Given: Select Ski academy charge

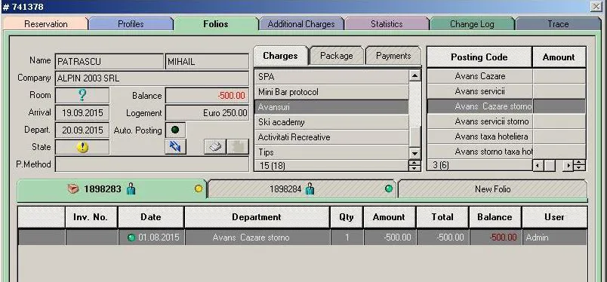Looking at the screenshot, I should tap(331, 122).
